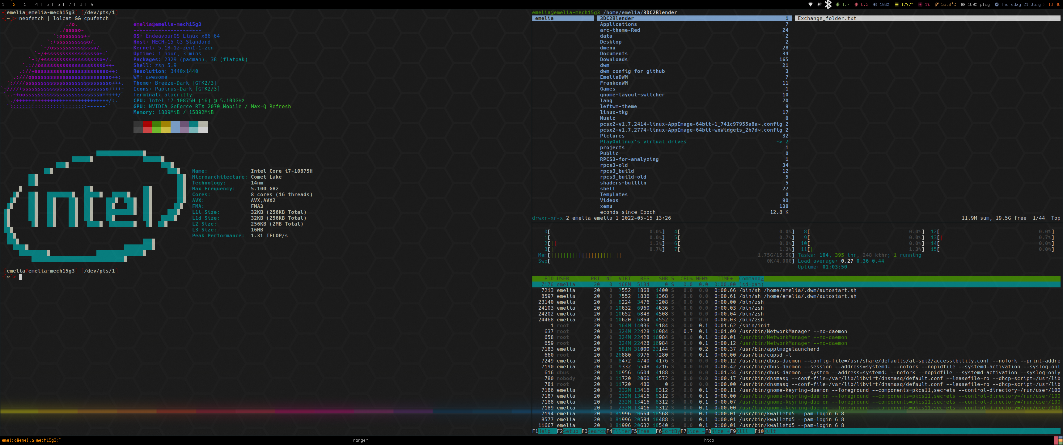Click F3 Search in htop footer
The height and width of the screenshot is (445, 1063).
pyautogui.click(x=594, y=431)
